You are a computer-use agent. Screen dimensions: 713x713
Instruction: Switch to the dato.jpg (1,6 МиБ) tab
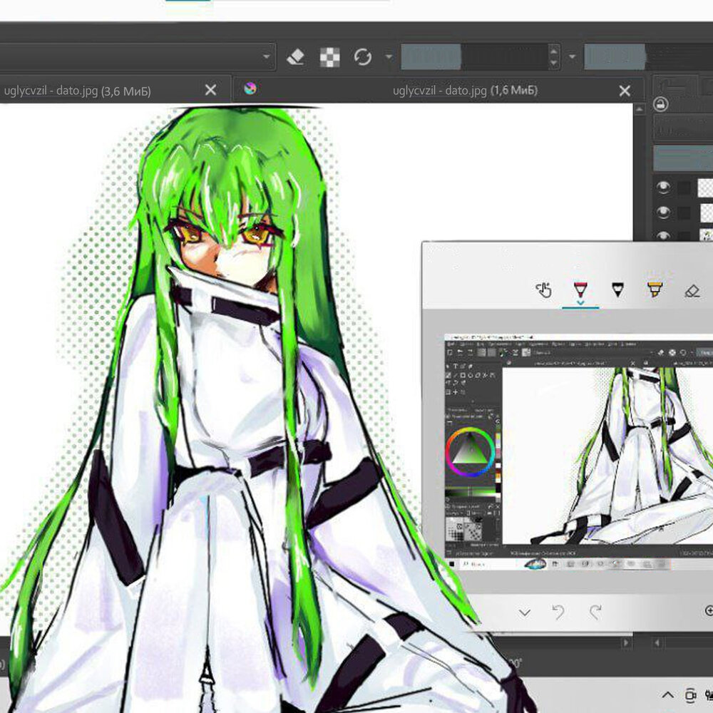coord(465,91)
